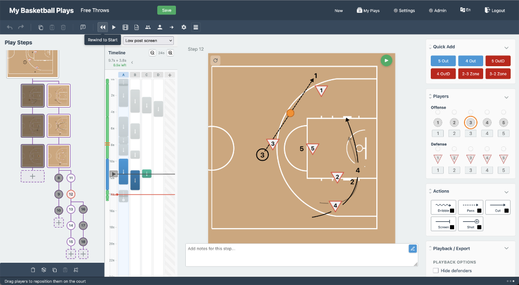Zoom out the timeline with minus magnifier

click(x=152, y=53)
